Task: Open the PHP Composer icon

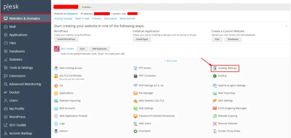Action: pos(135,76)
